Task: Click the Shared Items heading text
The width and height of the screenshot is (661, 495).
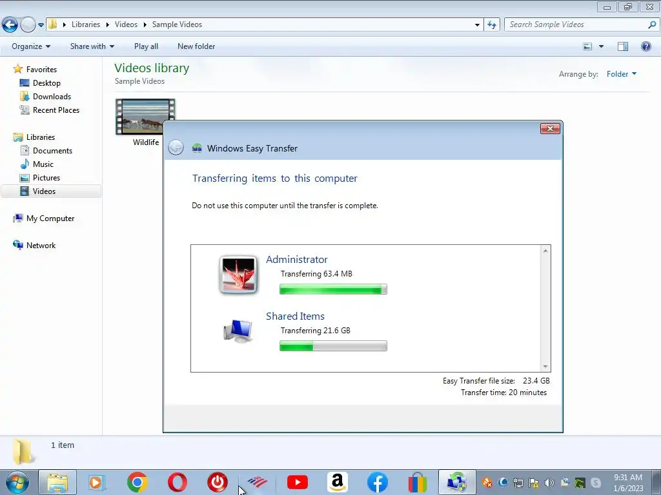Action: pos(295,316)
